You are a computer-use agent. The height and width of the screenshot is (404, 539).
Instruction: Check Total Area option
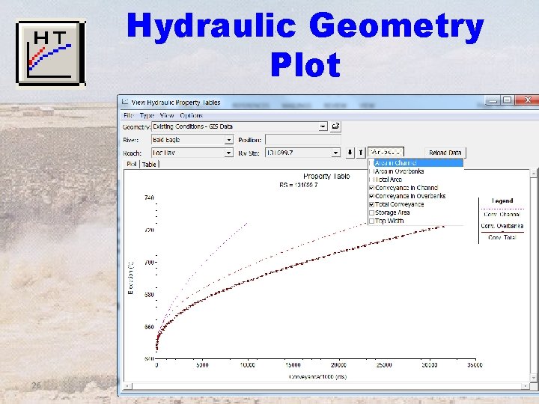(x=371, y=180)
